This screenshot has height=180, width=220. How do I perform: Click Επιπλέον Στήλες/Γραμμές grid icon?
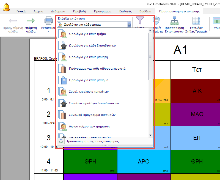(x=196, y=21)
